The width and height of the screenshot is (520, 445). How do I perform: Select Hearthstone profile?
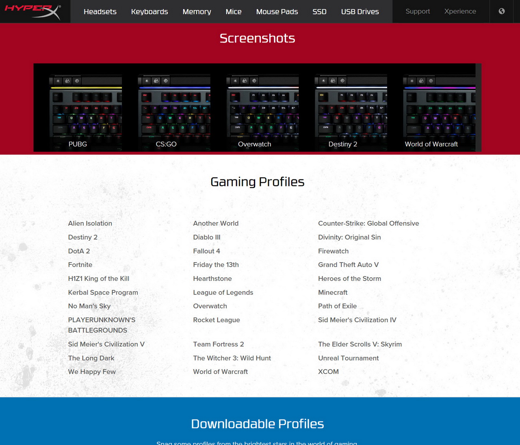click(x=212, y=279)
